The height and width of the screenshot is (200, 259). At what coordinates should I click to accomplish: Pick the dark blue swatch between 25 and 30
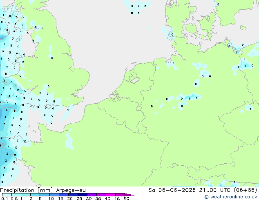(83, 195)
